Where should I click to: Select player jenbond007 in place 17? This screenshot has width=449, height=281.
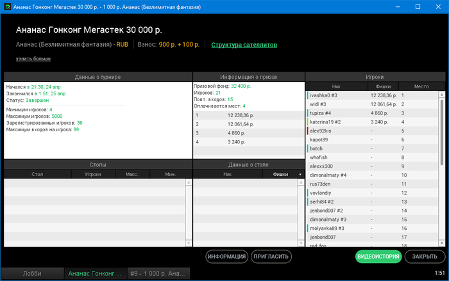click(372, 237)
